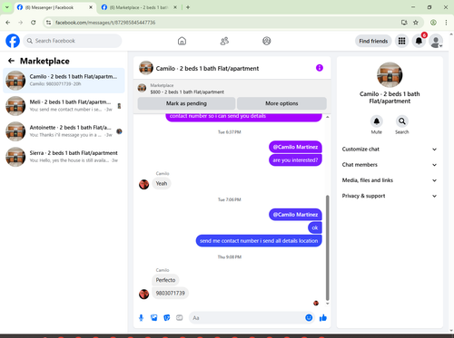The image size is (454, 338).
Task: Expand the Privacy & support section
Action: click(390, 196)
